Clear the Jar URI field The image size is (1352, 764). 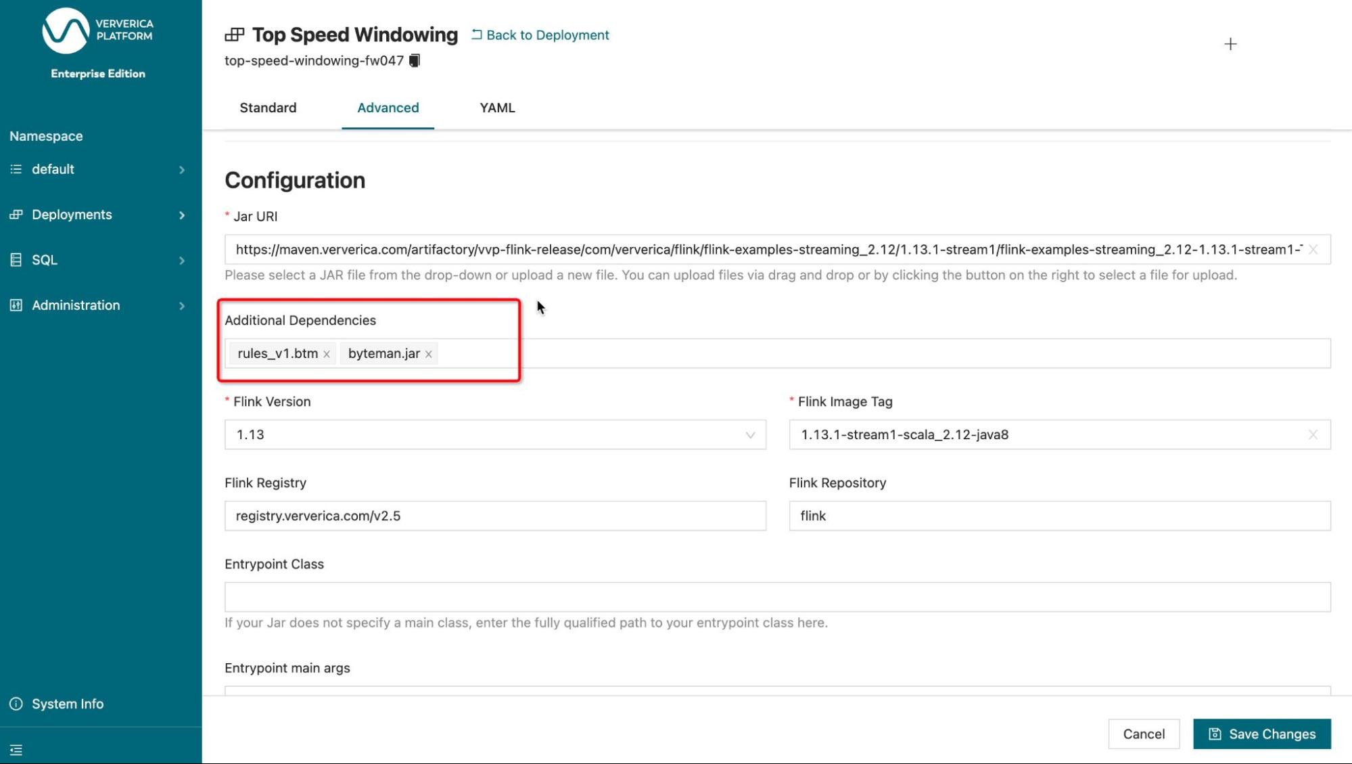coord(1312,249)
